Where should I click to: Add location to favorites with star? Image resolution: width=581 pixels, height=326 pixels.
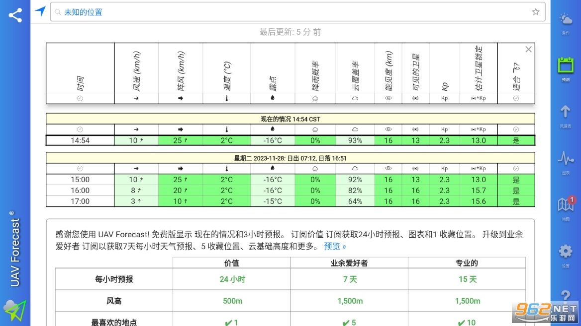point(535,12)
